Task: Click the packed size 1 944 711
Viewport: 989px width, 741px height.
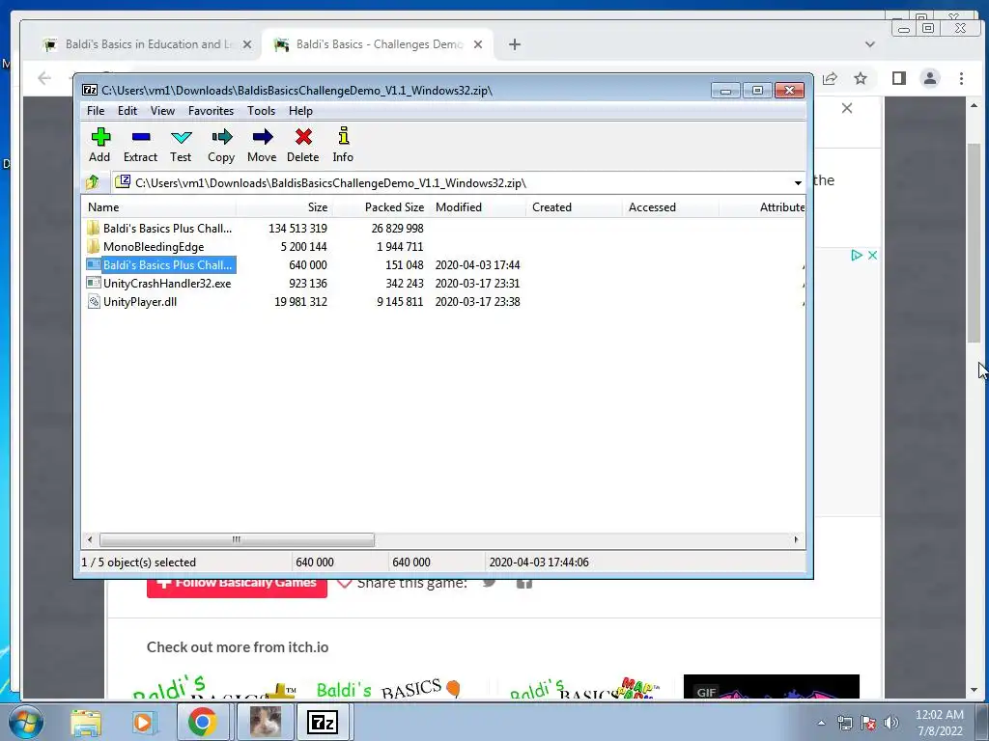Action: [x=400, y=246]
